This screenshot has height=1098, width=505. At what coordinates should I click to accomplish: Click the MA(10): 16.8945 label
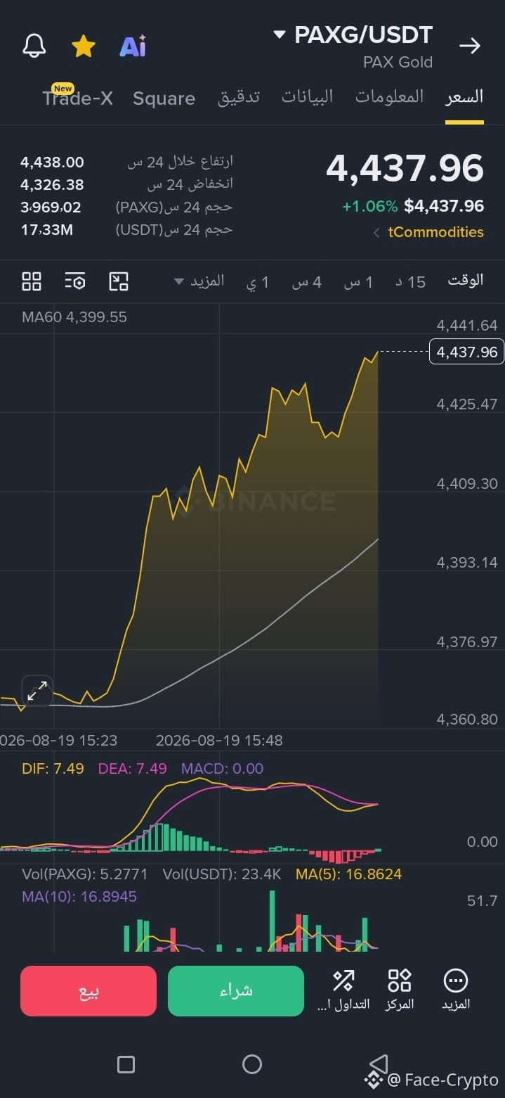(x=79, y=897)
